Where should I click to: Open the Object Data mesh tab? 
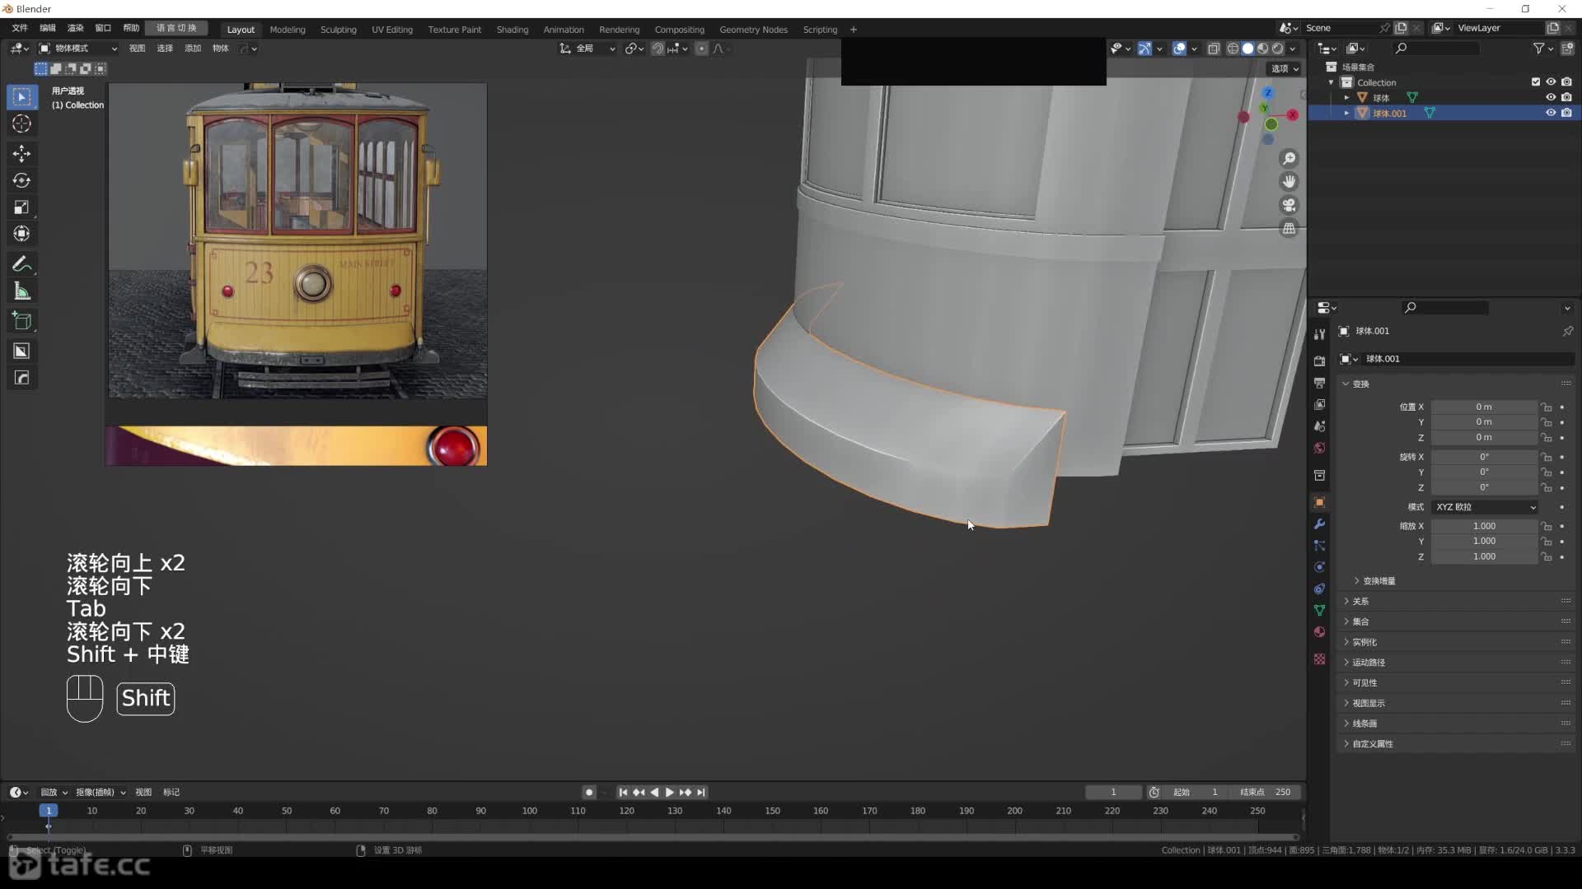(1319, 610)
